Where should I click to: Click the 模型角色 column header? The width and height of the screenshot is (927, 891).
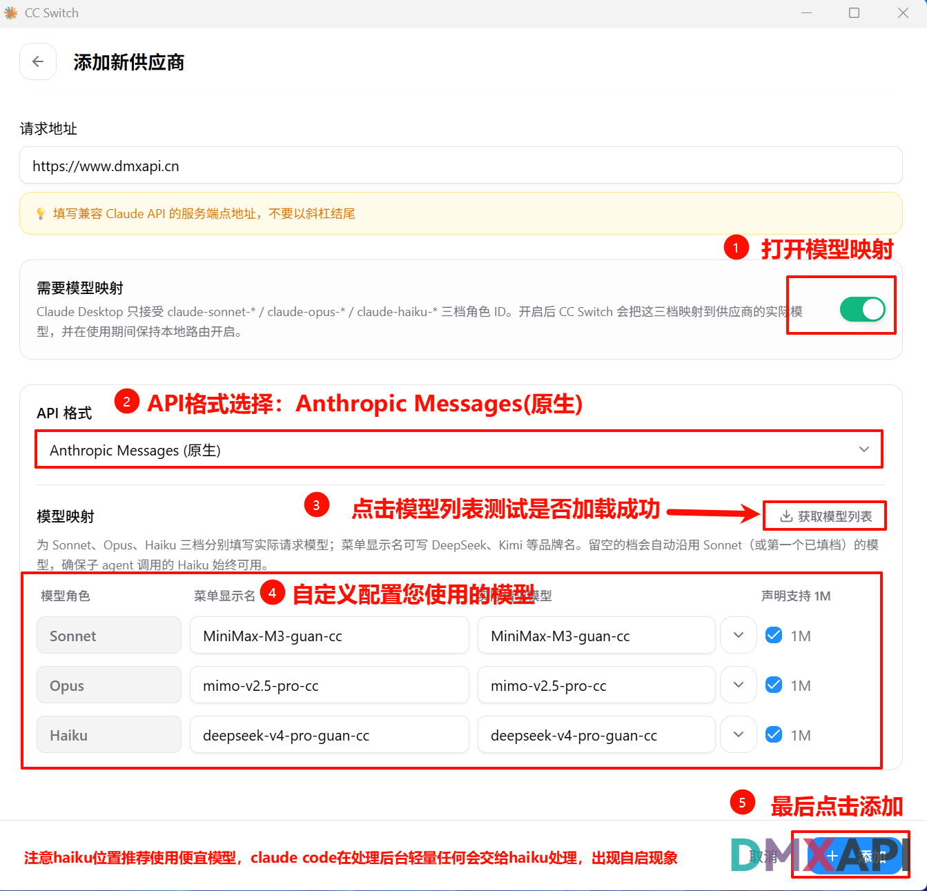pyautogui.click(x=66, y=596)
